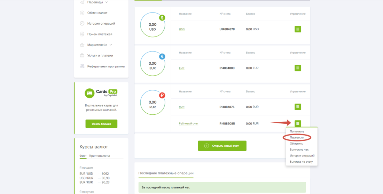The width and height of the screenshot is (383, 194).
Task: Click the 0,00 RUR balance circle
Action: (153, 103)
